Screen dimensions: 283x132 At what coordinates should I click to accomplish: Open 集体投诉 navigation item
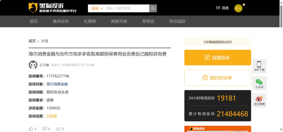(x=61, y=21)
